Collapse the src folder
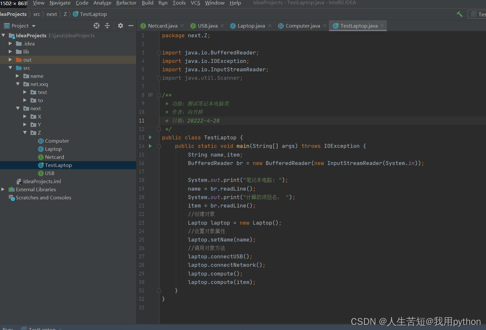486x330 pixels. tap(10, 68)
